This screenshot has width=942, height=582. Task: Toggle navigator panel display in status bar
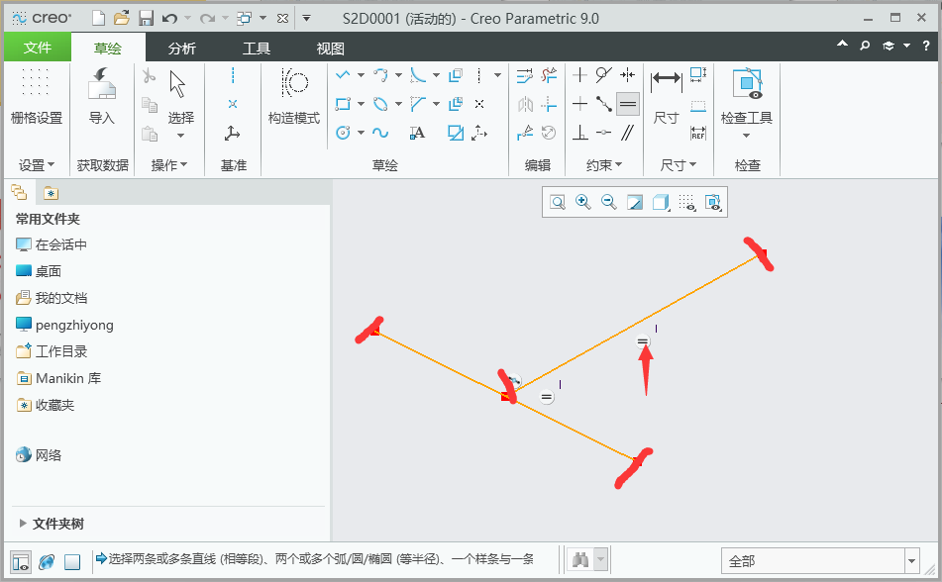(x=21, y=562)
